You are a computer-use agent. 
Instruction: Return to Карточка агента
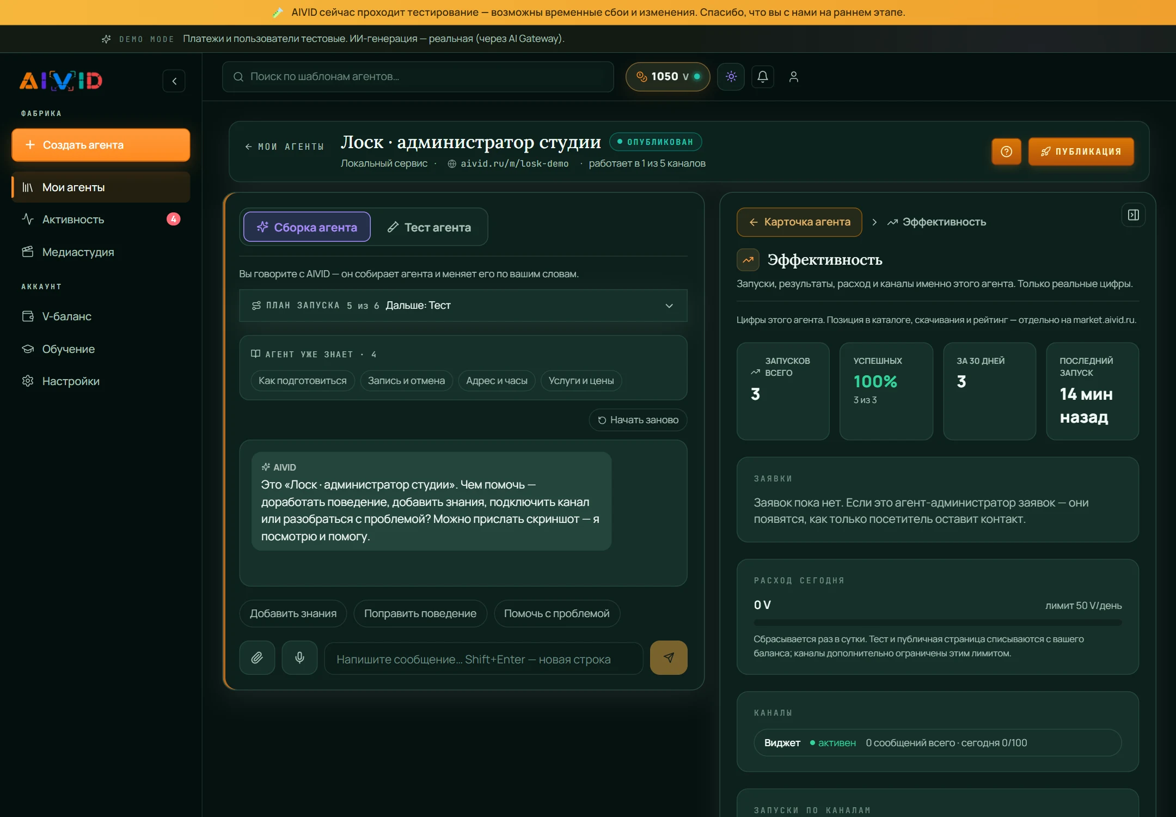799,222
